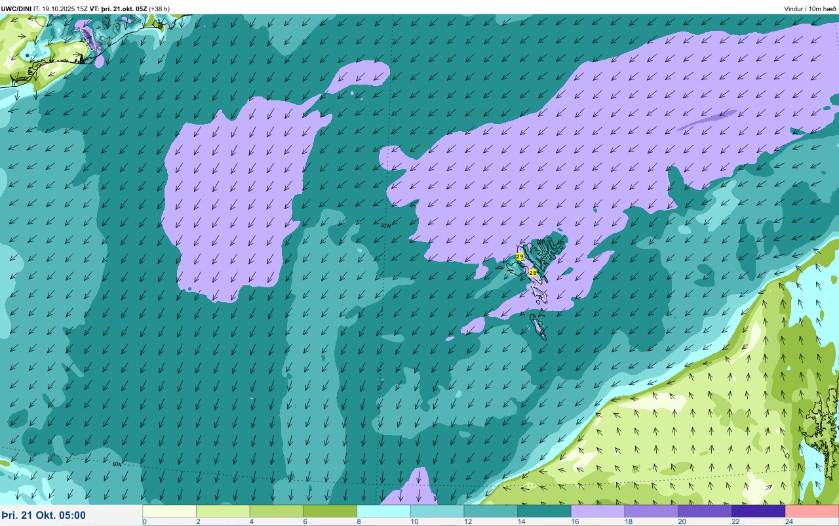The height and width of the screenshot is (526, 839).
Task: Click the '10W' longitude label
Action: tap(385, 226)
